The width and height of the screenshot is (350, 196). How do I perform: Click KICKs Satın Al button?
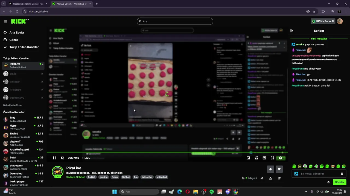click(x=323, y=21)
